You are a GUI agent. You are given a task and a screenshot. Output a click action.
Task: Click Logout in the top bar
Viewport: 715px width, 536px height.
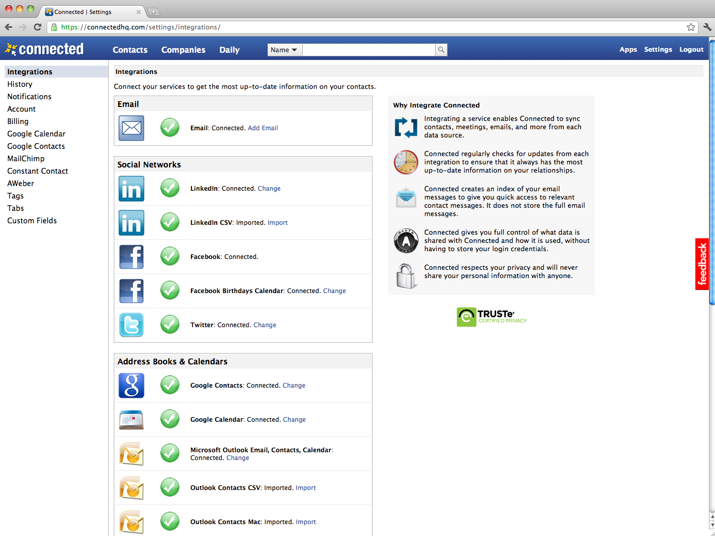[691, 50]
